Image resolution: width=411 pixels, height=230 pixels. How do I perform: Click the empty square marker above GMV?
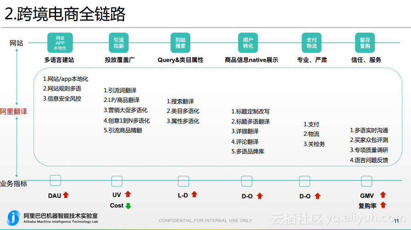point(366,181)
